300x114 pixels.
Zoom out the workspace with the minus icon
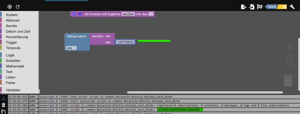[x=290, y=65]
